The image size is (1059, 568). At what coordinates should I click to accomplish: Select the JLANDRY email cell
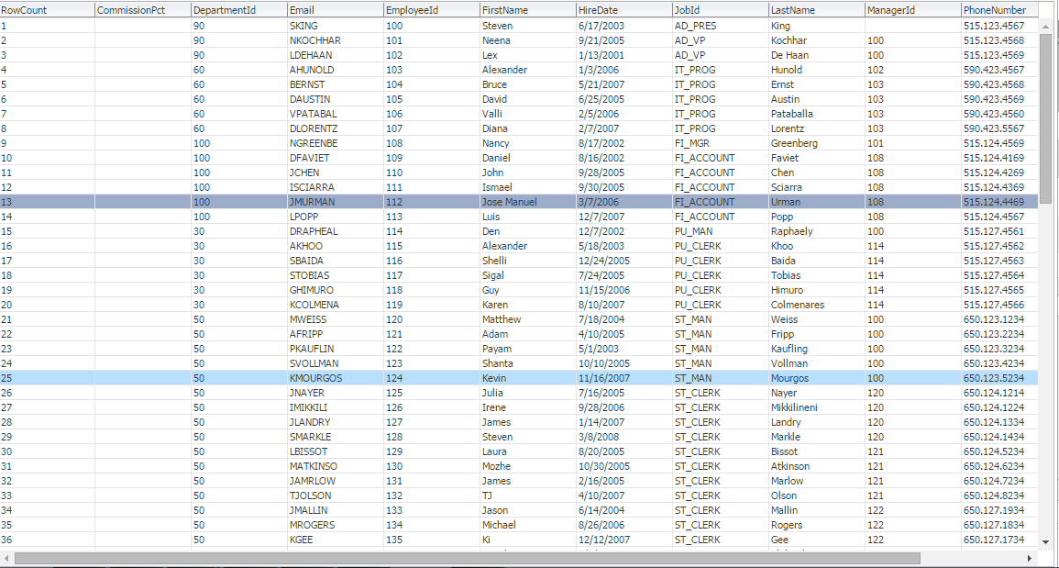(x=336, y=422)
